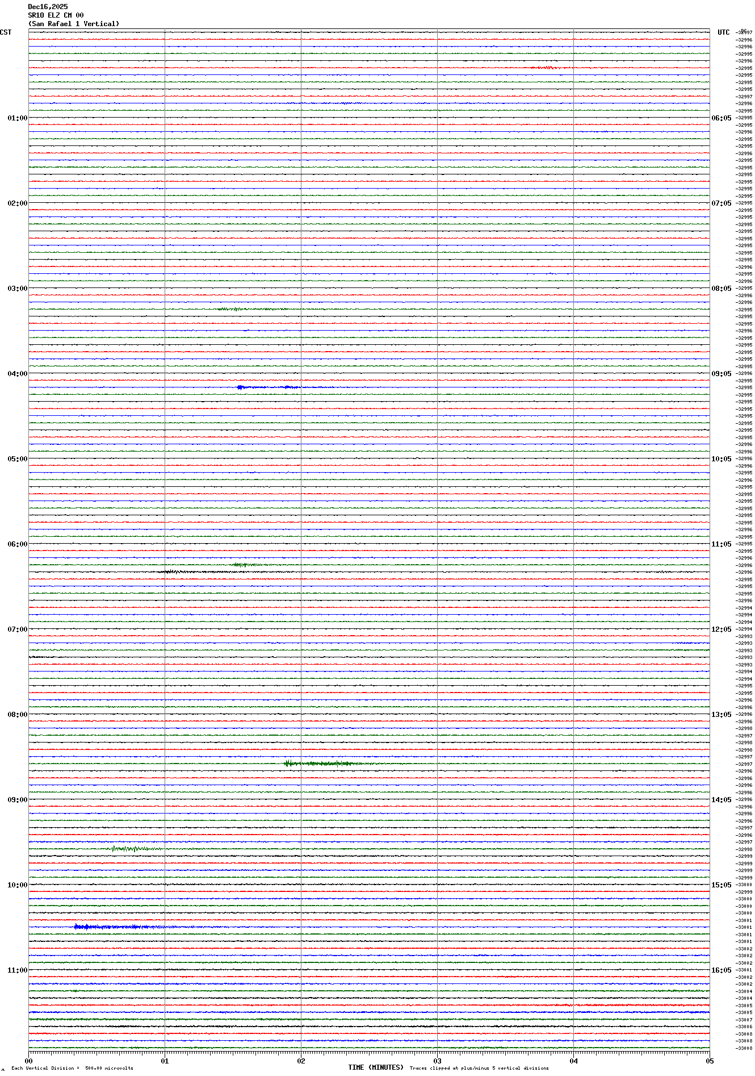Click the green event below the 09:00 row

coord(132,849)
